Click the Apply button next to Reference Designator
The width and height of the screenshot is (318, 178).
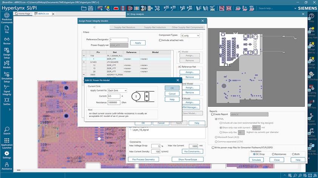(138, 43)
